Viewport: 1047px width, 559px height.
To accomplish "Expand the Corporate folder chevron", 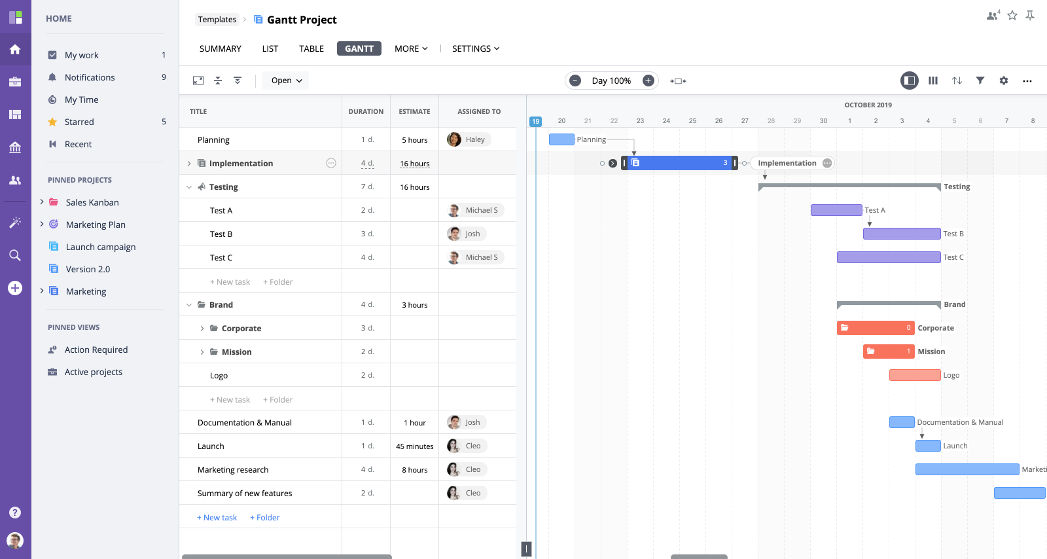I will [x=202, y=329].
